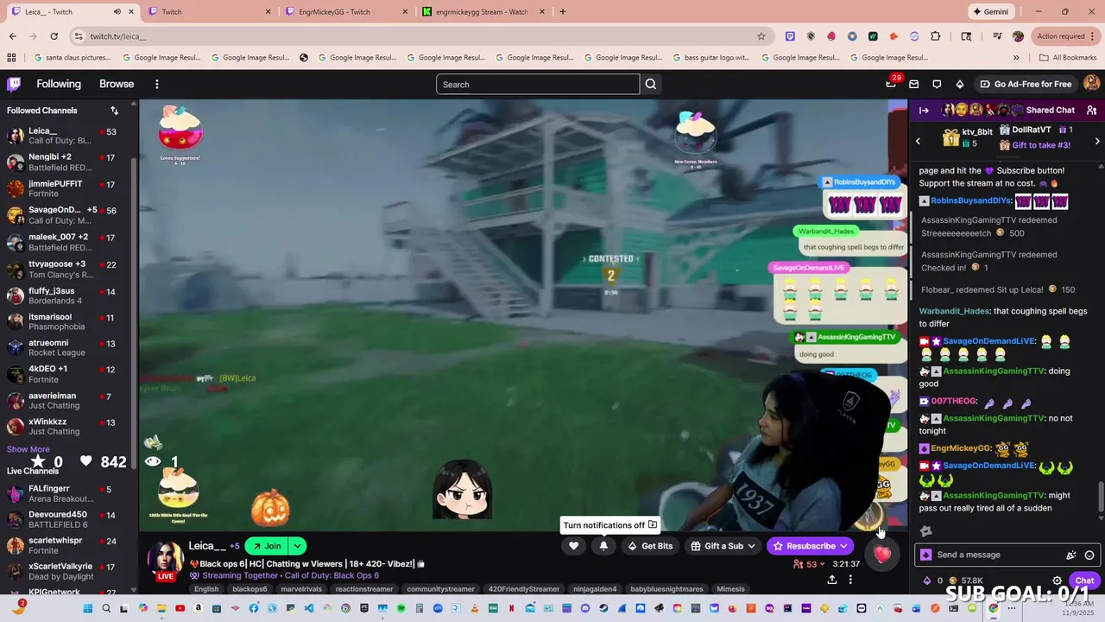Click the Get Bits diamond icon in top nav

[959, 84]
